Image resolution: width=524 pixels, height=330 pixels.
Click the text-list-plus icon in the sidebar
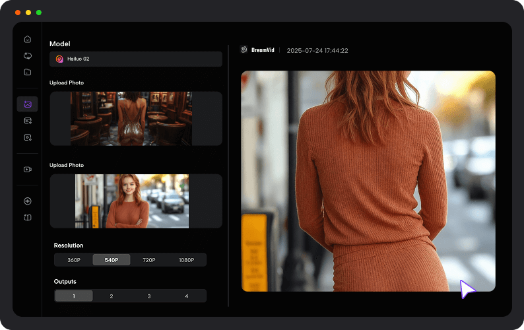(27, 121)
